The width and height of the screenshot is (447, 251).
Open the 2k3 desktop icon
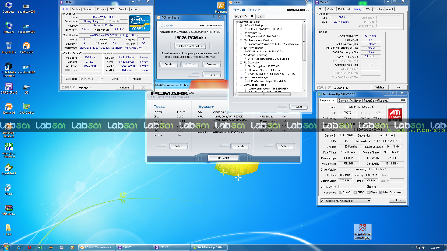(x=26, y=88)
